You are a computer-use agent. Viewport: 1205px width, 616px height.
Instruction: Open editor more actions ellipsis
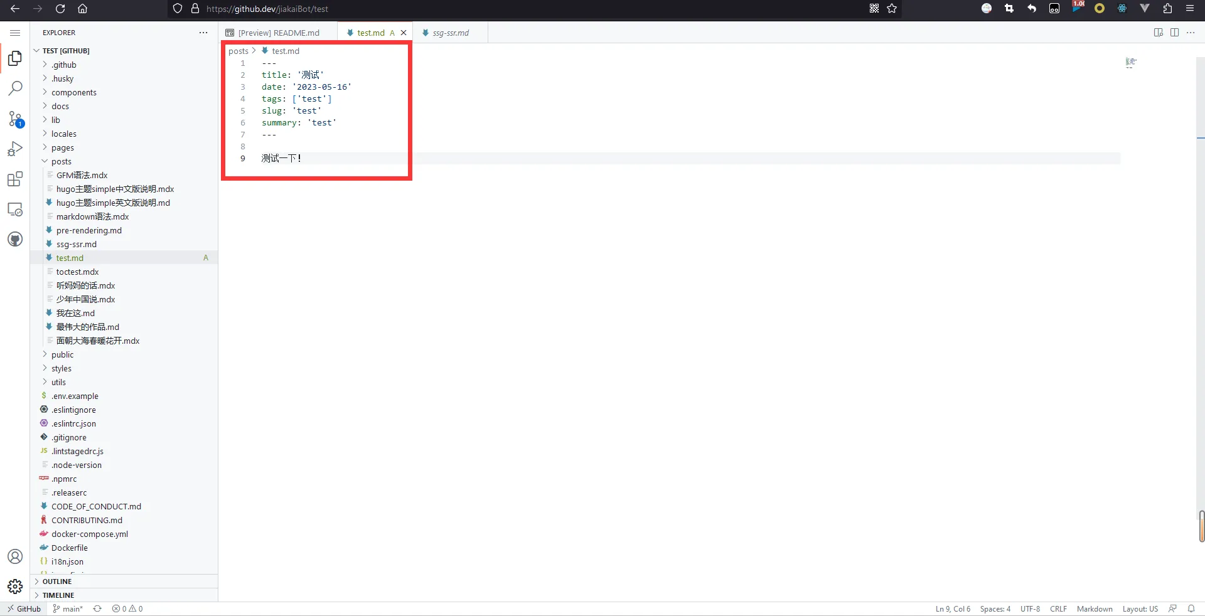pos(1191,33)
